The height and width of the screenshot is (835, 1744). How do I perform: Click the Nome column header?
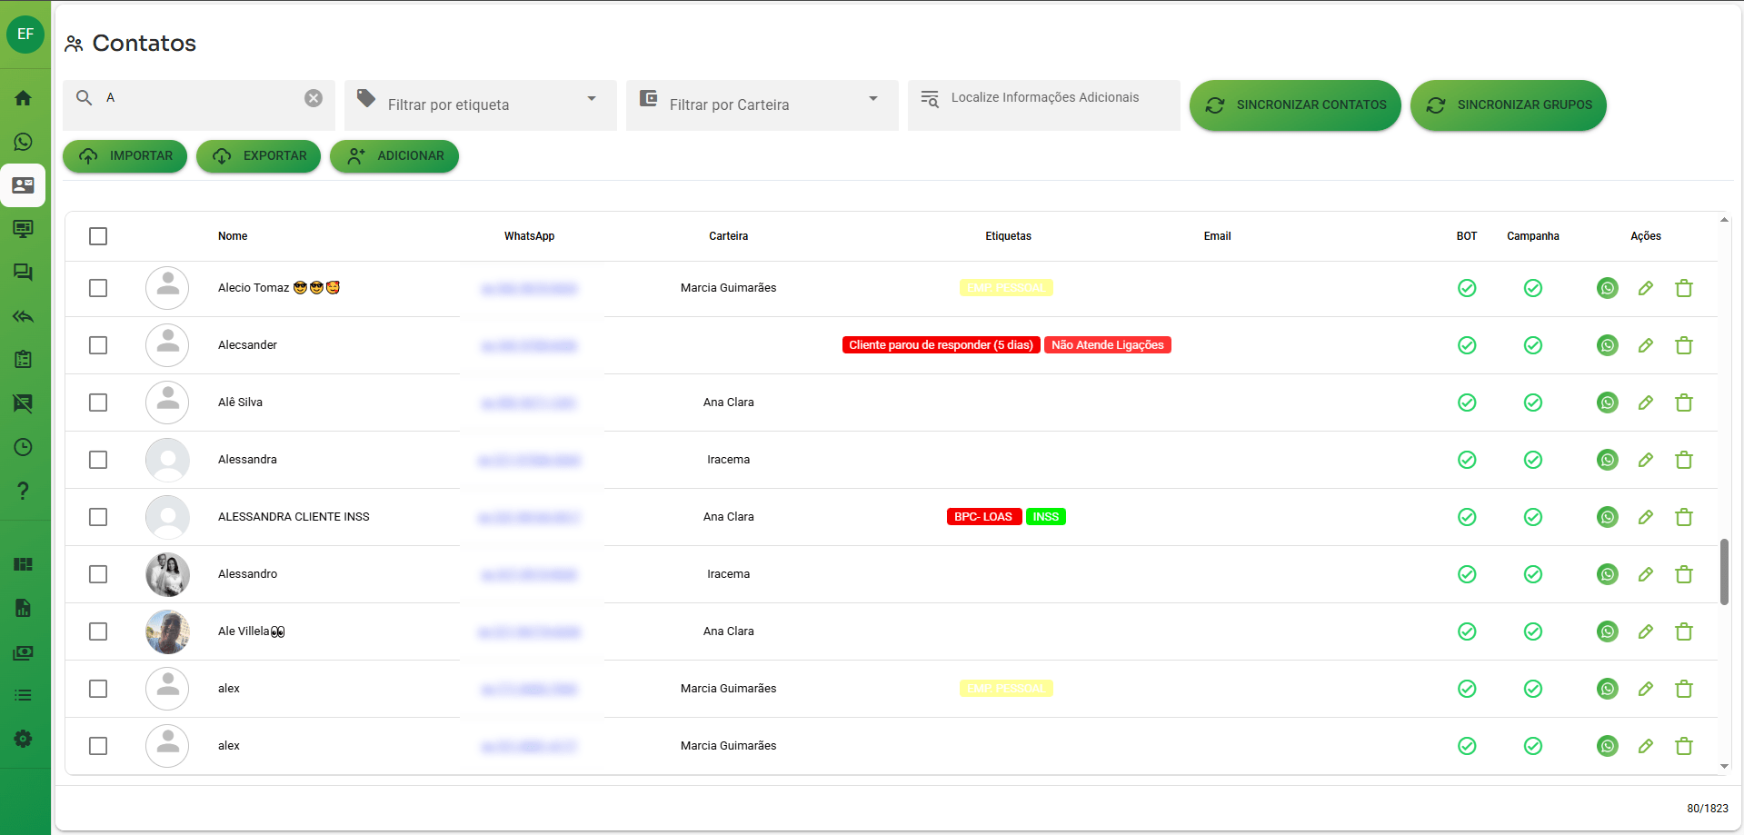(x=233, y=236)
